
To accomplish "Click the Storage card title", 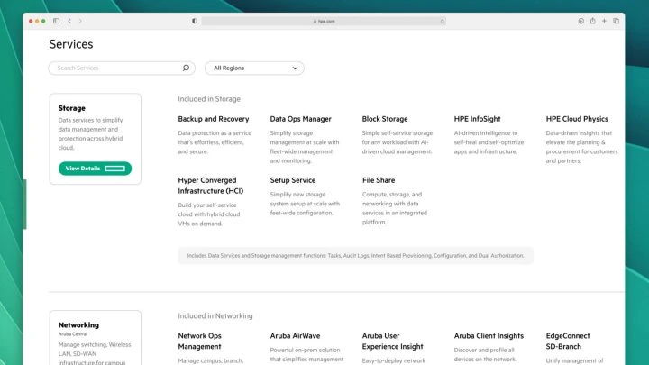I will click(71, 108).
